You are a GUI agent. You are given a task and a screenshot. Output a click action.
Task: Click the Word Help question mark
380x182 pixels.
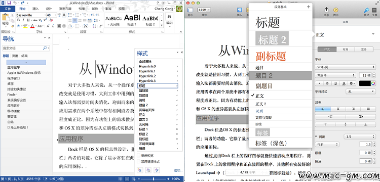pos(158,3)
